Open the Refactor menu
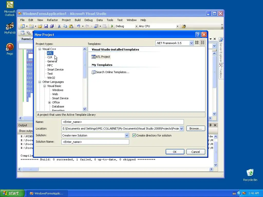263x197 pixels. 52,20
